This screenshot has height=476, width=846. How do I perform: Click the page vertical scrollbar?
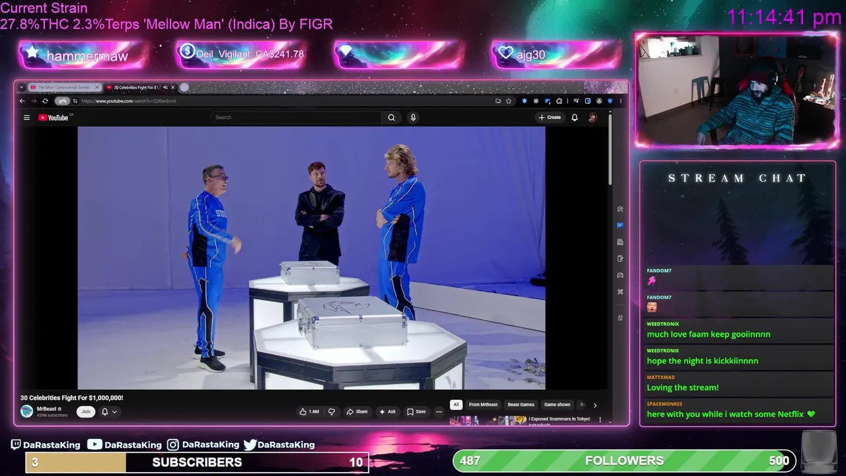pyautogui.click(x=610, y=149)
